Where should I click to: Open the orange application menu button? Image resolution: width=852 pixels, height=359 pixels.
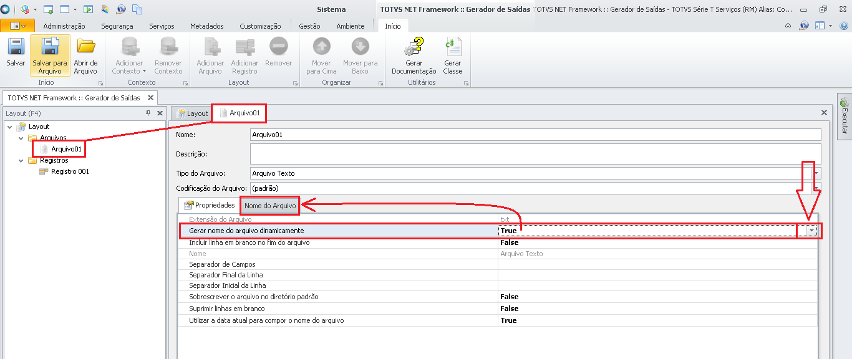tap(17, 26)
